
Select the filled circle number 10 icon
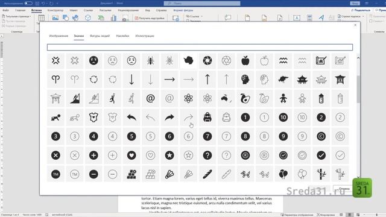click(283, 118)
